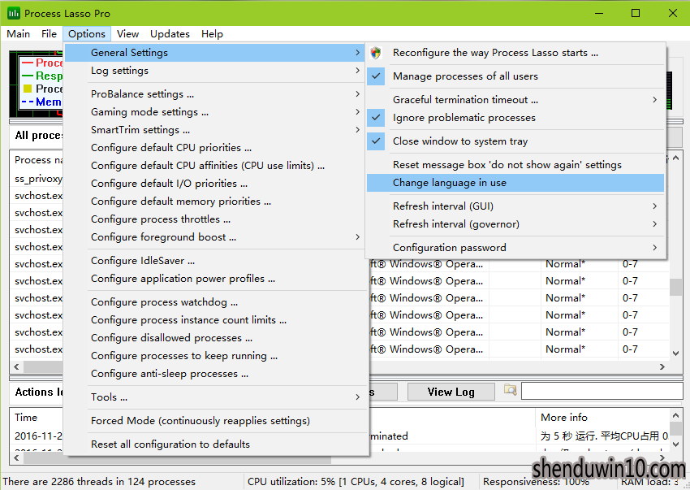Click the View Log button
690x490 pixels.
point(451,392)
